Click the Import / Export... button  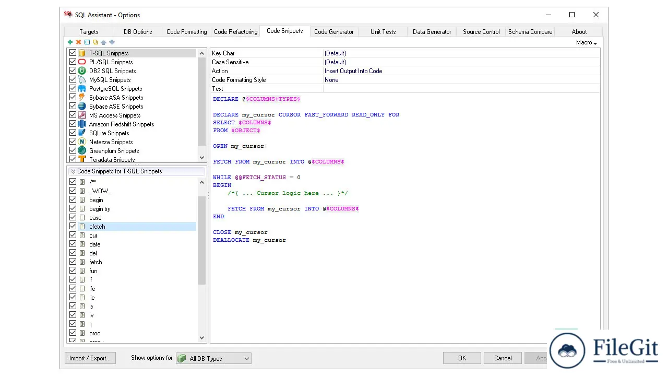tap(90, 358)
